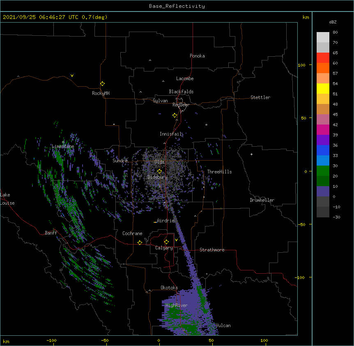354x346 pixels.
Task: Click the HighRiver town label
Action: point(177,305)
